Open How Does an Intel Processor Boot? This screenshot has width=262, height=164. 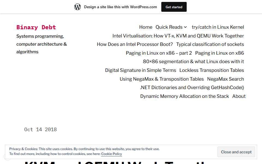click(x=135, y=44)
